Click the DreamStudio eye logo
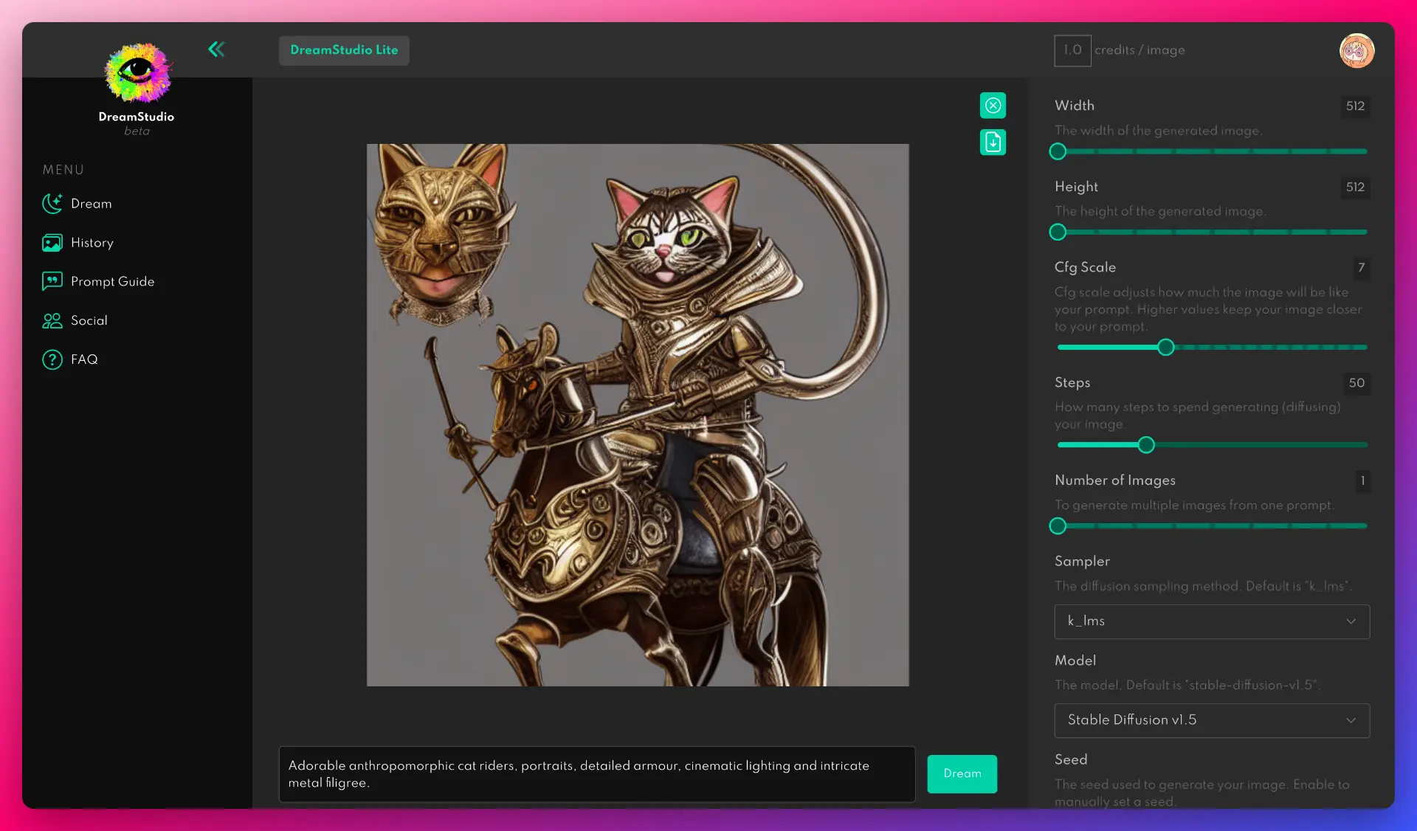This screenshot has height=831, width=1417. tap(137, 73)
